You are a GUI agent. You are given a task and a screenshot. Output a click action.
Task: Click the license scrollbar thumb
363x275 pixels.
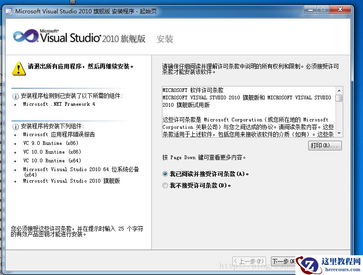coord(339,98)
